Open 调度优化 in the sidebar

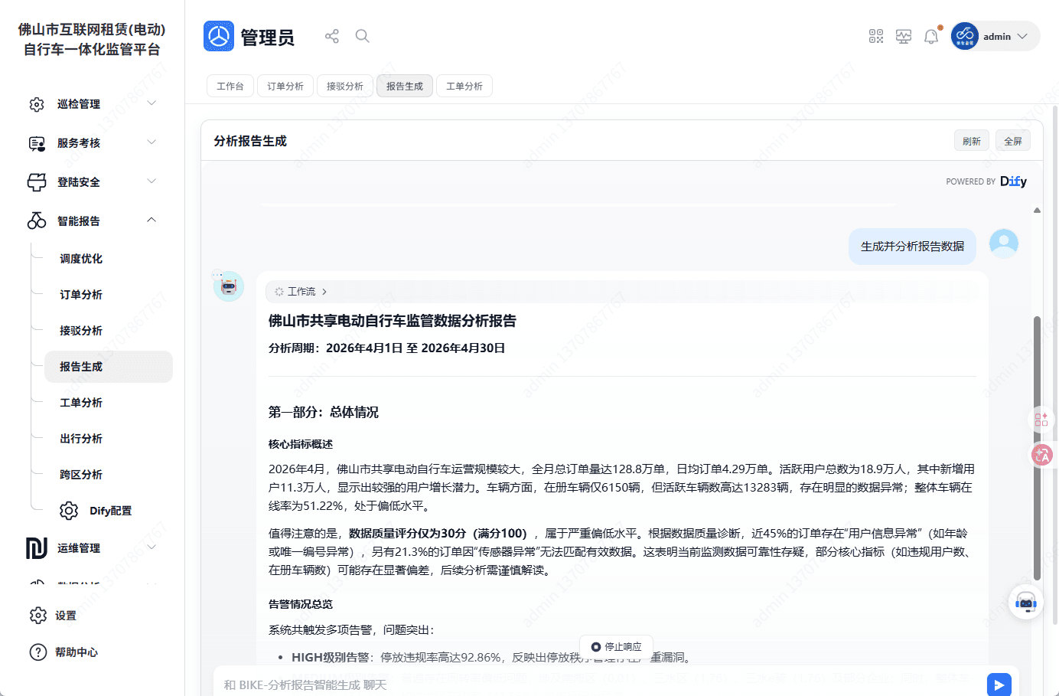81,259
